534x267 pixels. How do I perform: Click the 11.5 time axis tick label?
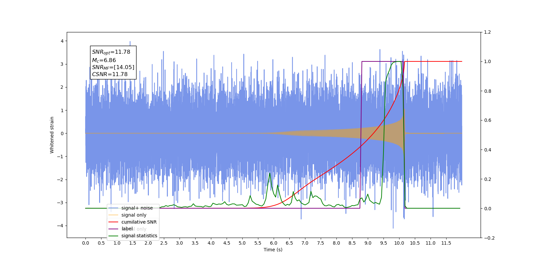[x=446, y=243]
